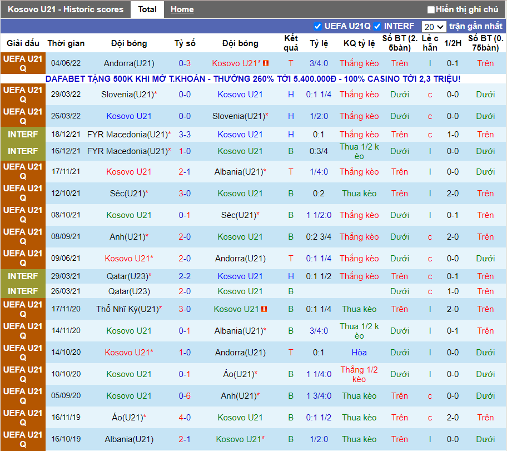
Task: Click red card icon in 17/11/20 Turkey match row
Action: point(264,309)
